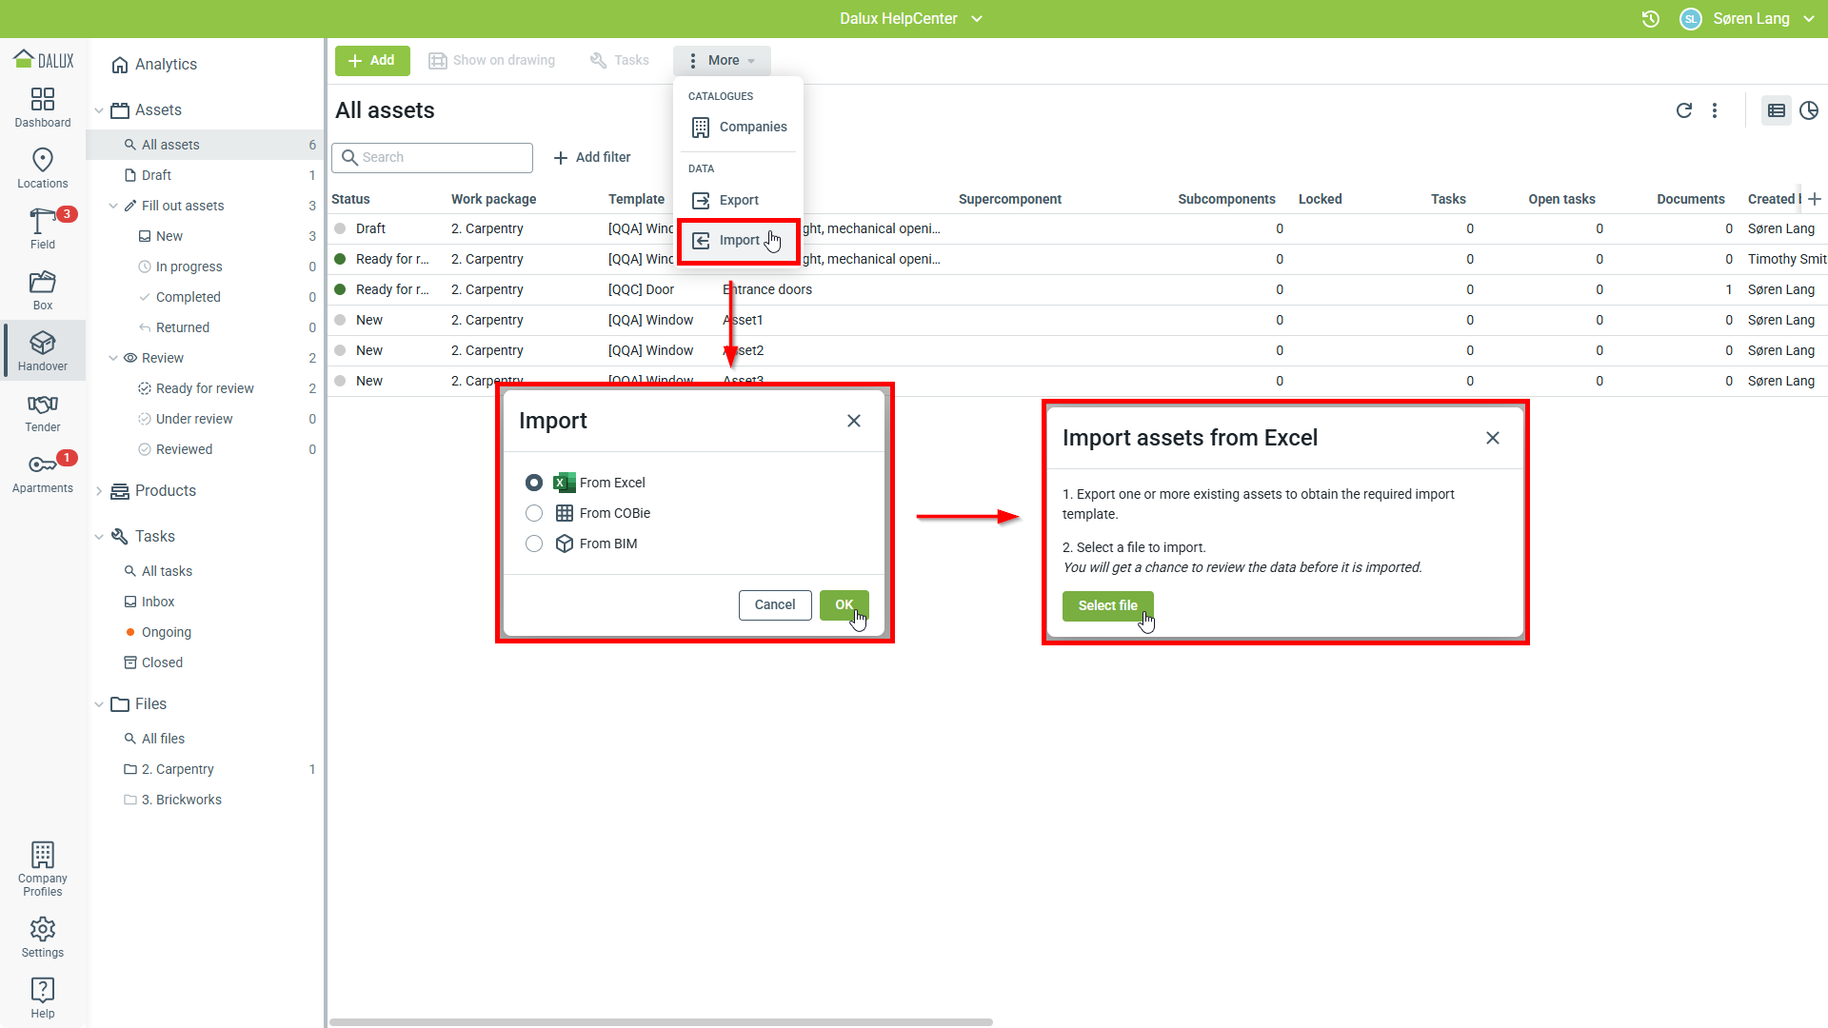This screenshot has width=1828, height=1028.
Task: Click the horizontal scrollbar at bottom
Action: 661,1022
